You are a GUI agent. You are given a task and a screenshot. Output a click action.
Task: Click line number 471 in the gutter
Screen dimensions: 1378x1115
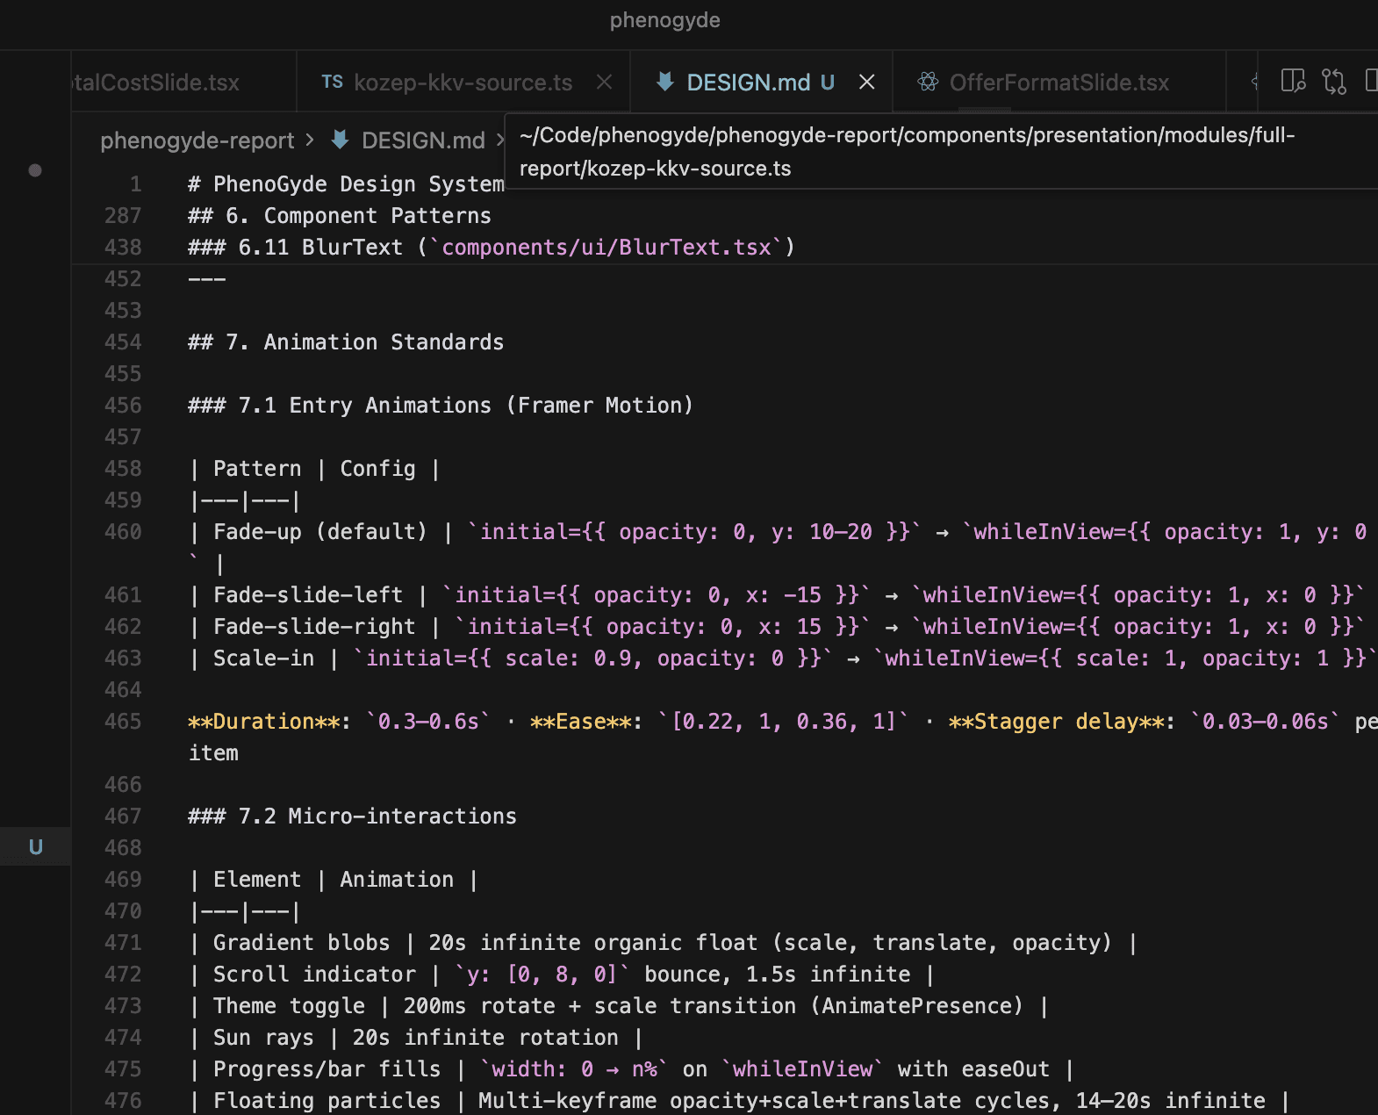123,942
